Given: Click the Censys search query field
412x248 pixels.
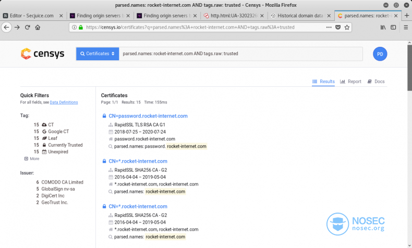Looking at the screenshot, I should coord(241,54).
